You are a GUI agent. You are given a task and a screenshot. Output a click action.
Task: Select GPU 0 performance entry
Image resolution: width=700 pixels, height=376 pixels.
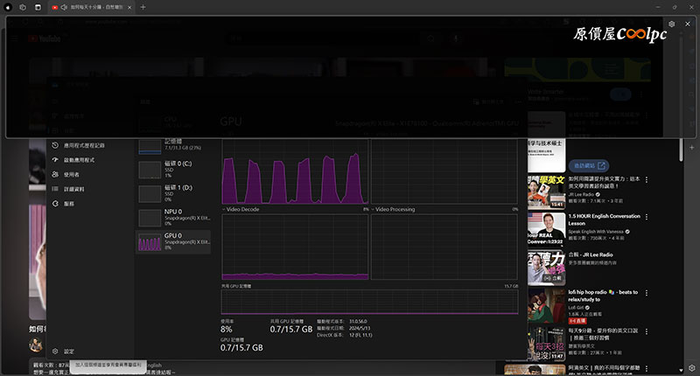coord(173,242)
